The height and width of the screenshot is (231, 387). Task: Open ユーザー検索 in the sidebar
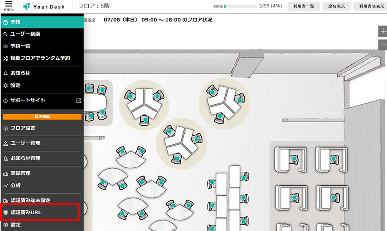click(x=42, y=34)
